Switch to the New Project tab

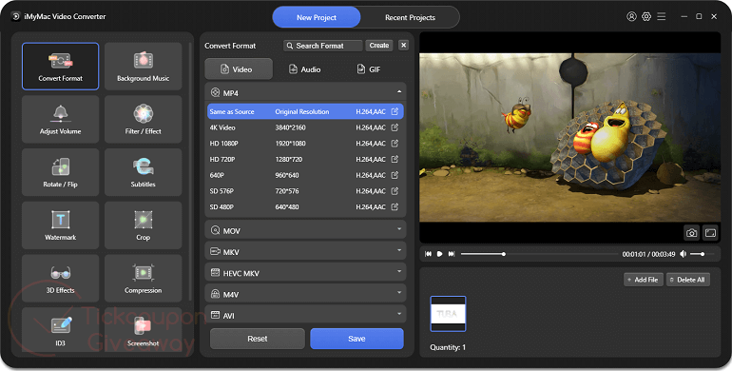point(317,17)
